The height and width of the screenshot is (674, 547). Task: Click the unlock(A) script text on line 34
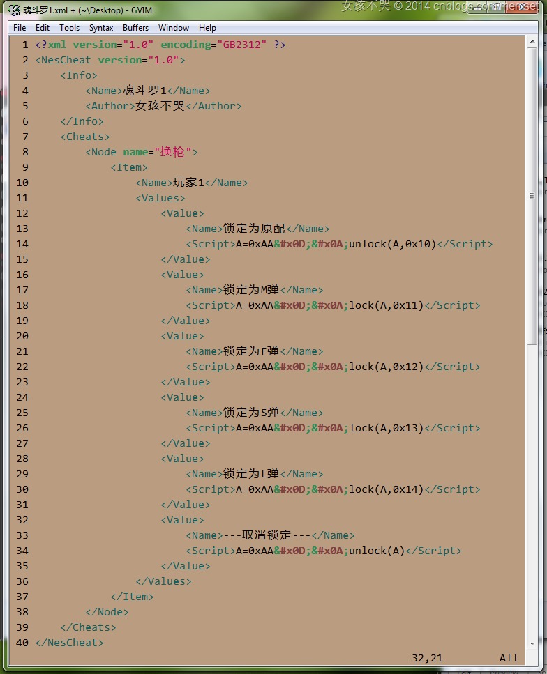[377, 551]
